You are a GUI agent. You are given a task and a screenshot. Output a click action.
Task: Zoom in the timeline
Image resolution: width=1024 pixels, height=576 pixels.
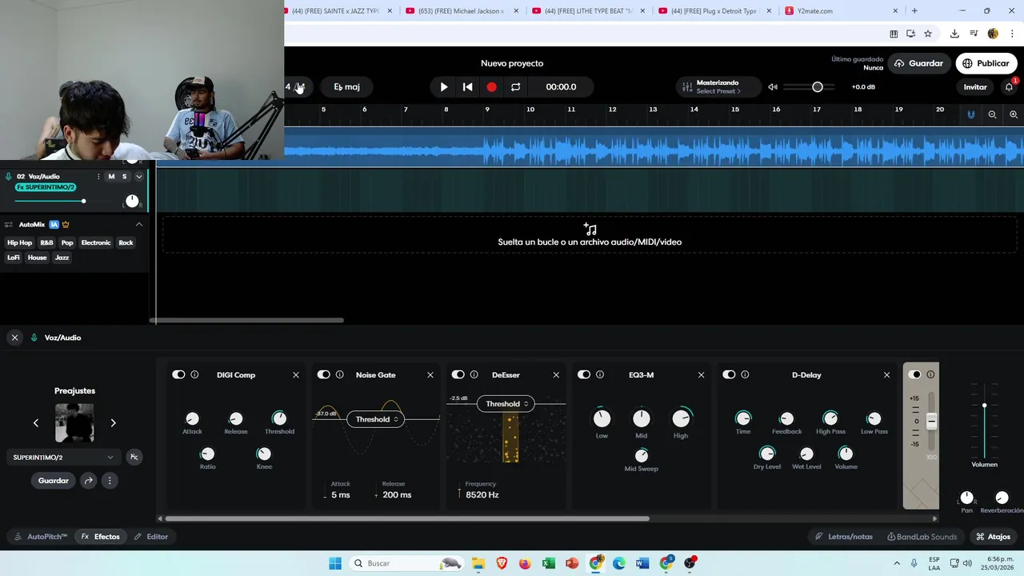coord(1014,114)
